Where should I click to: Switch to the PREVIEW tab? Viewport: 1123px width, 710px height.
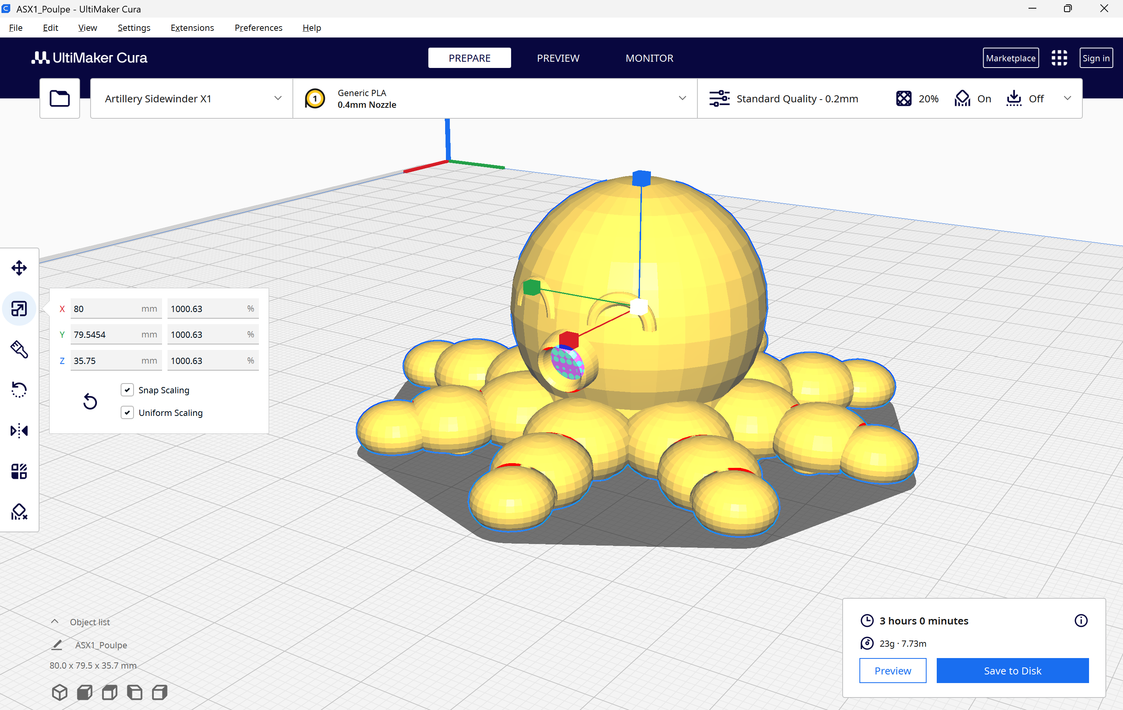558,58
